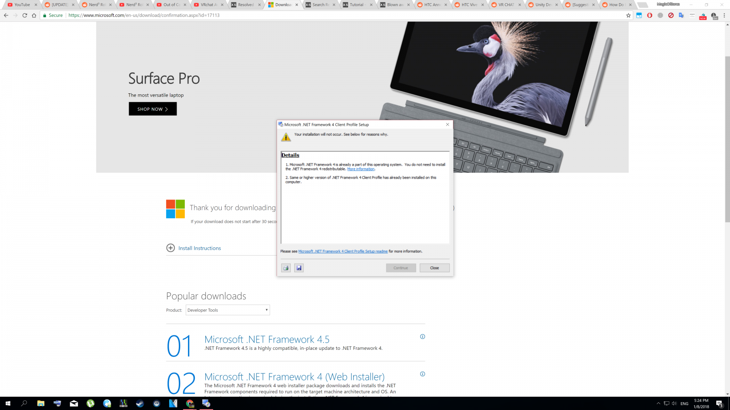Switch to the Unity Dev tab
Screen dimensions: 730x410
point(543,5)
